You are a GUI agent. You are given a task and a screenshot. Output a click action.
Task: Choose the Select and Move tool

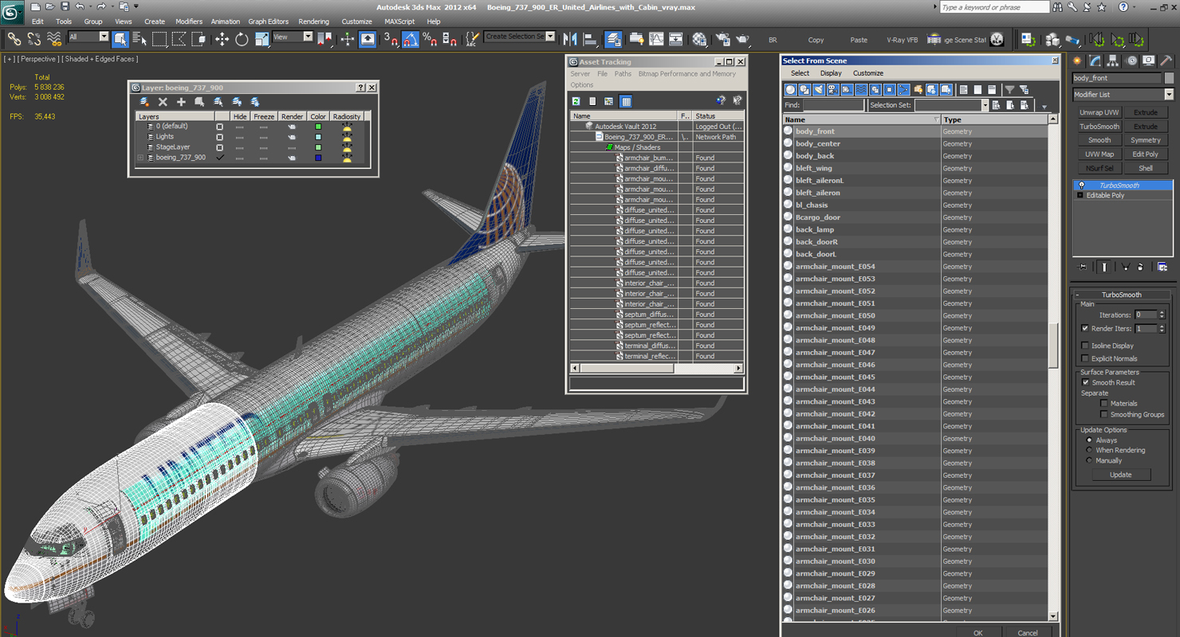(x=222, y=38)
